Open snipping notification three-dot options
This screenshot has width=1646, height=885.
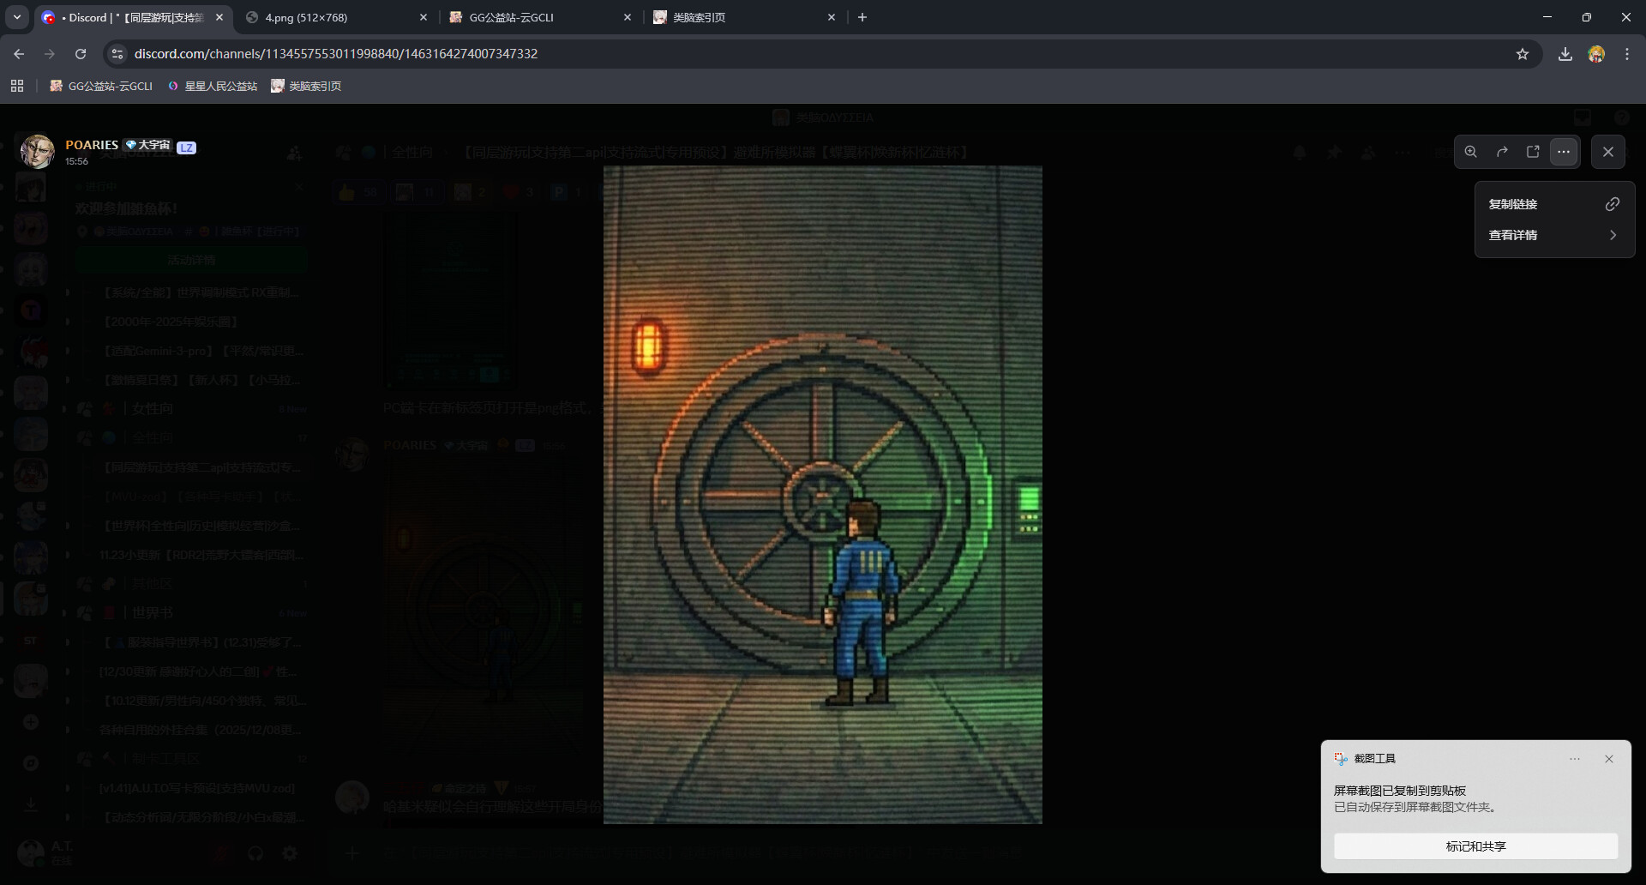pos(1575,759)
